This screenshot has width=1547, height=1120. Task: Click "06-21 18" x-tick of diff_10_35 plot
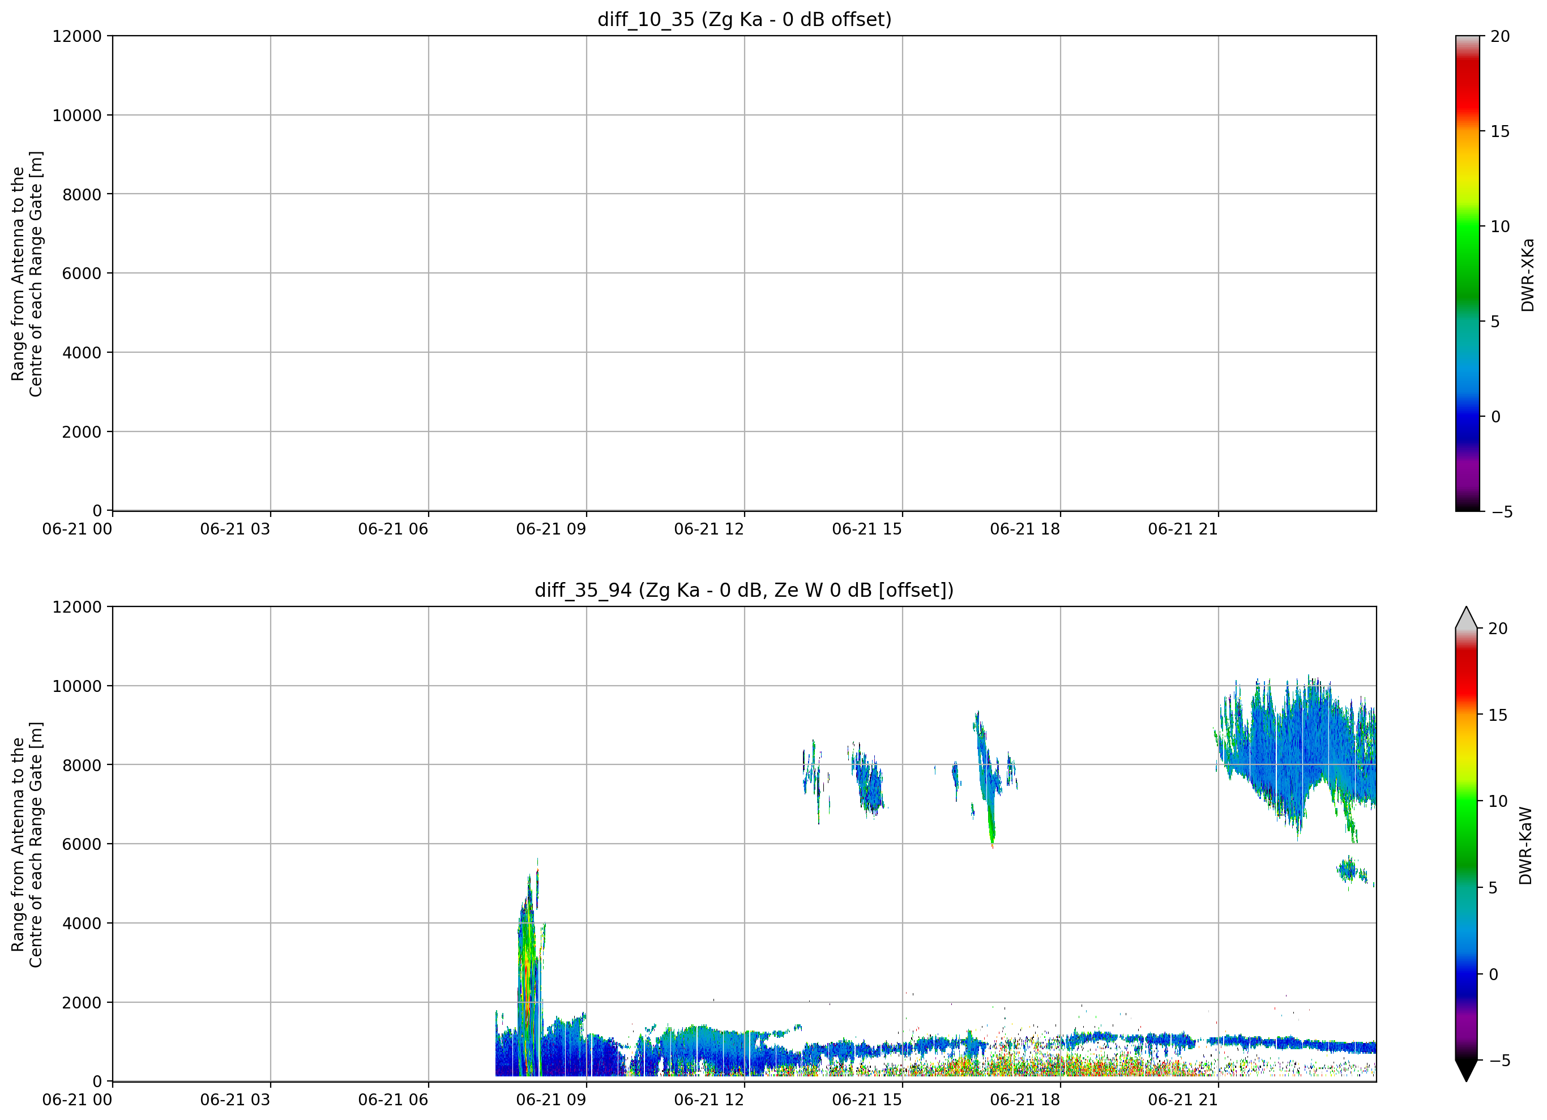1025,529
